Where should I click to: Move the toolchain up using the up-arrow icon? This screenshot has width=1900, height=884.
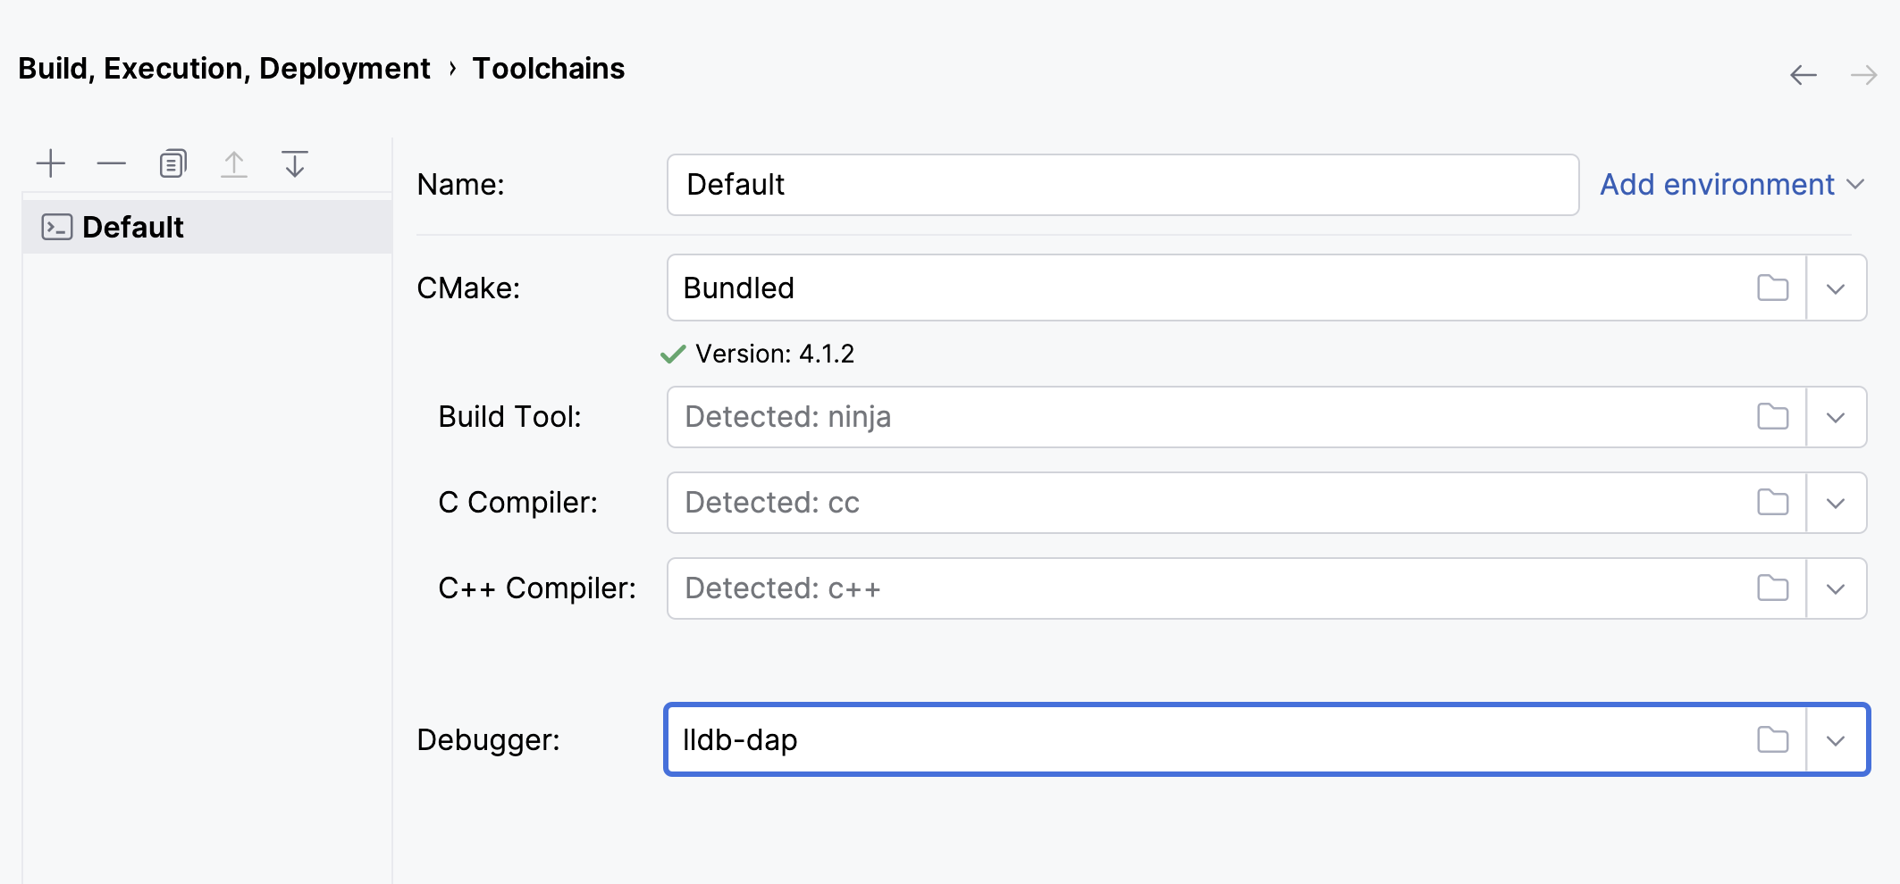233,163
